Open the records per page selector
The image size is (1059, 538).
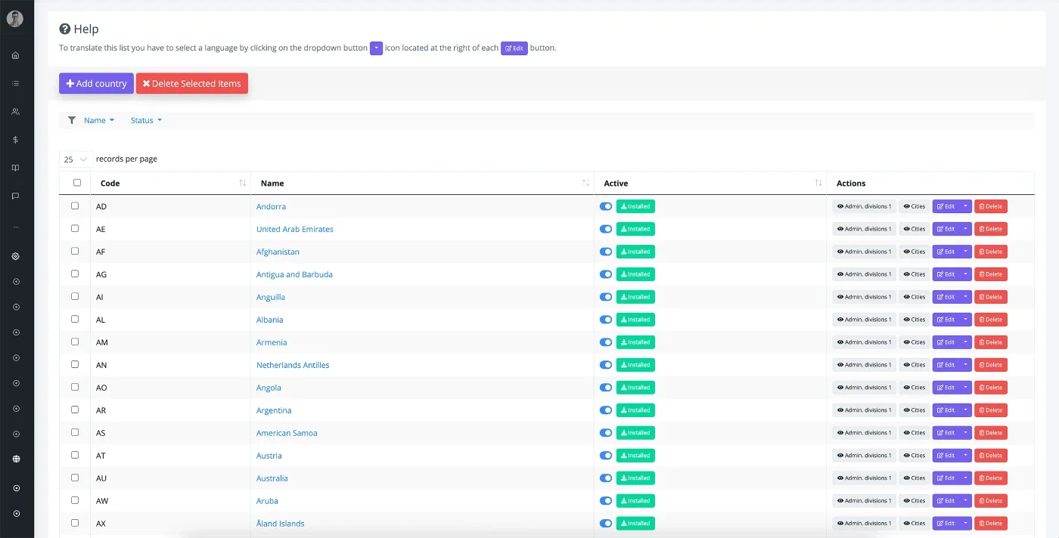click(x=76, y=159)
